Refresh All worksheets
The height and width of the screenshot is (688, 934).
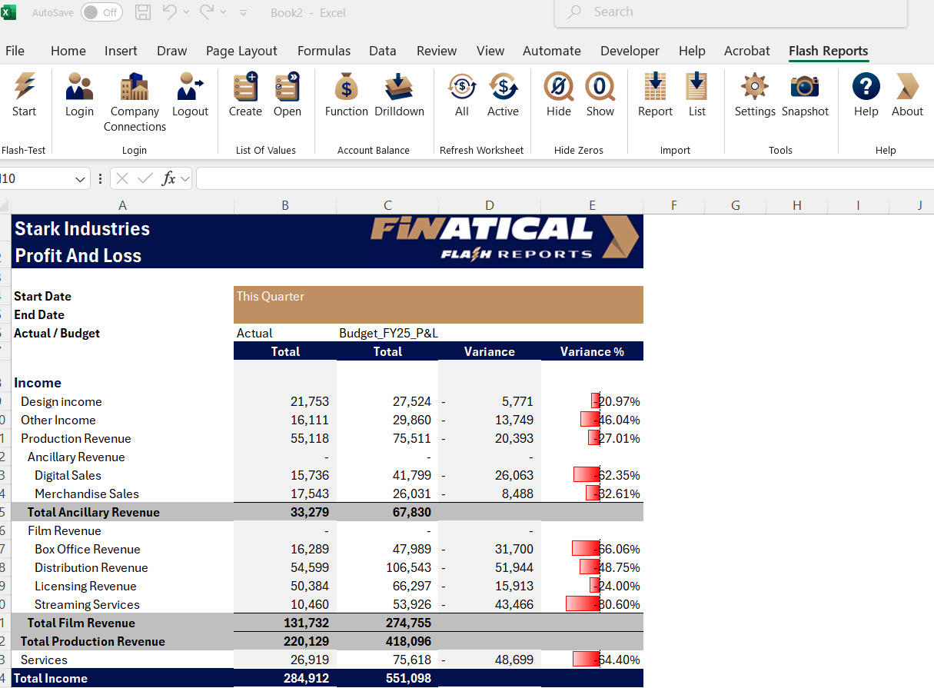(x=461, y=86)
